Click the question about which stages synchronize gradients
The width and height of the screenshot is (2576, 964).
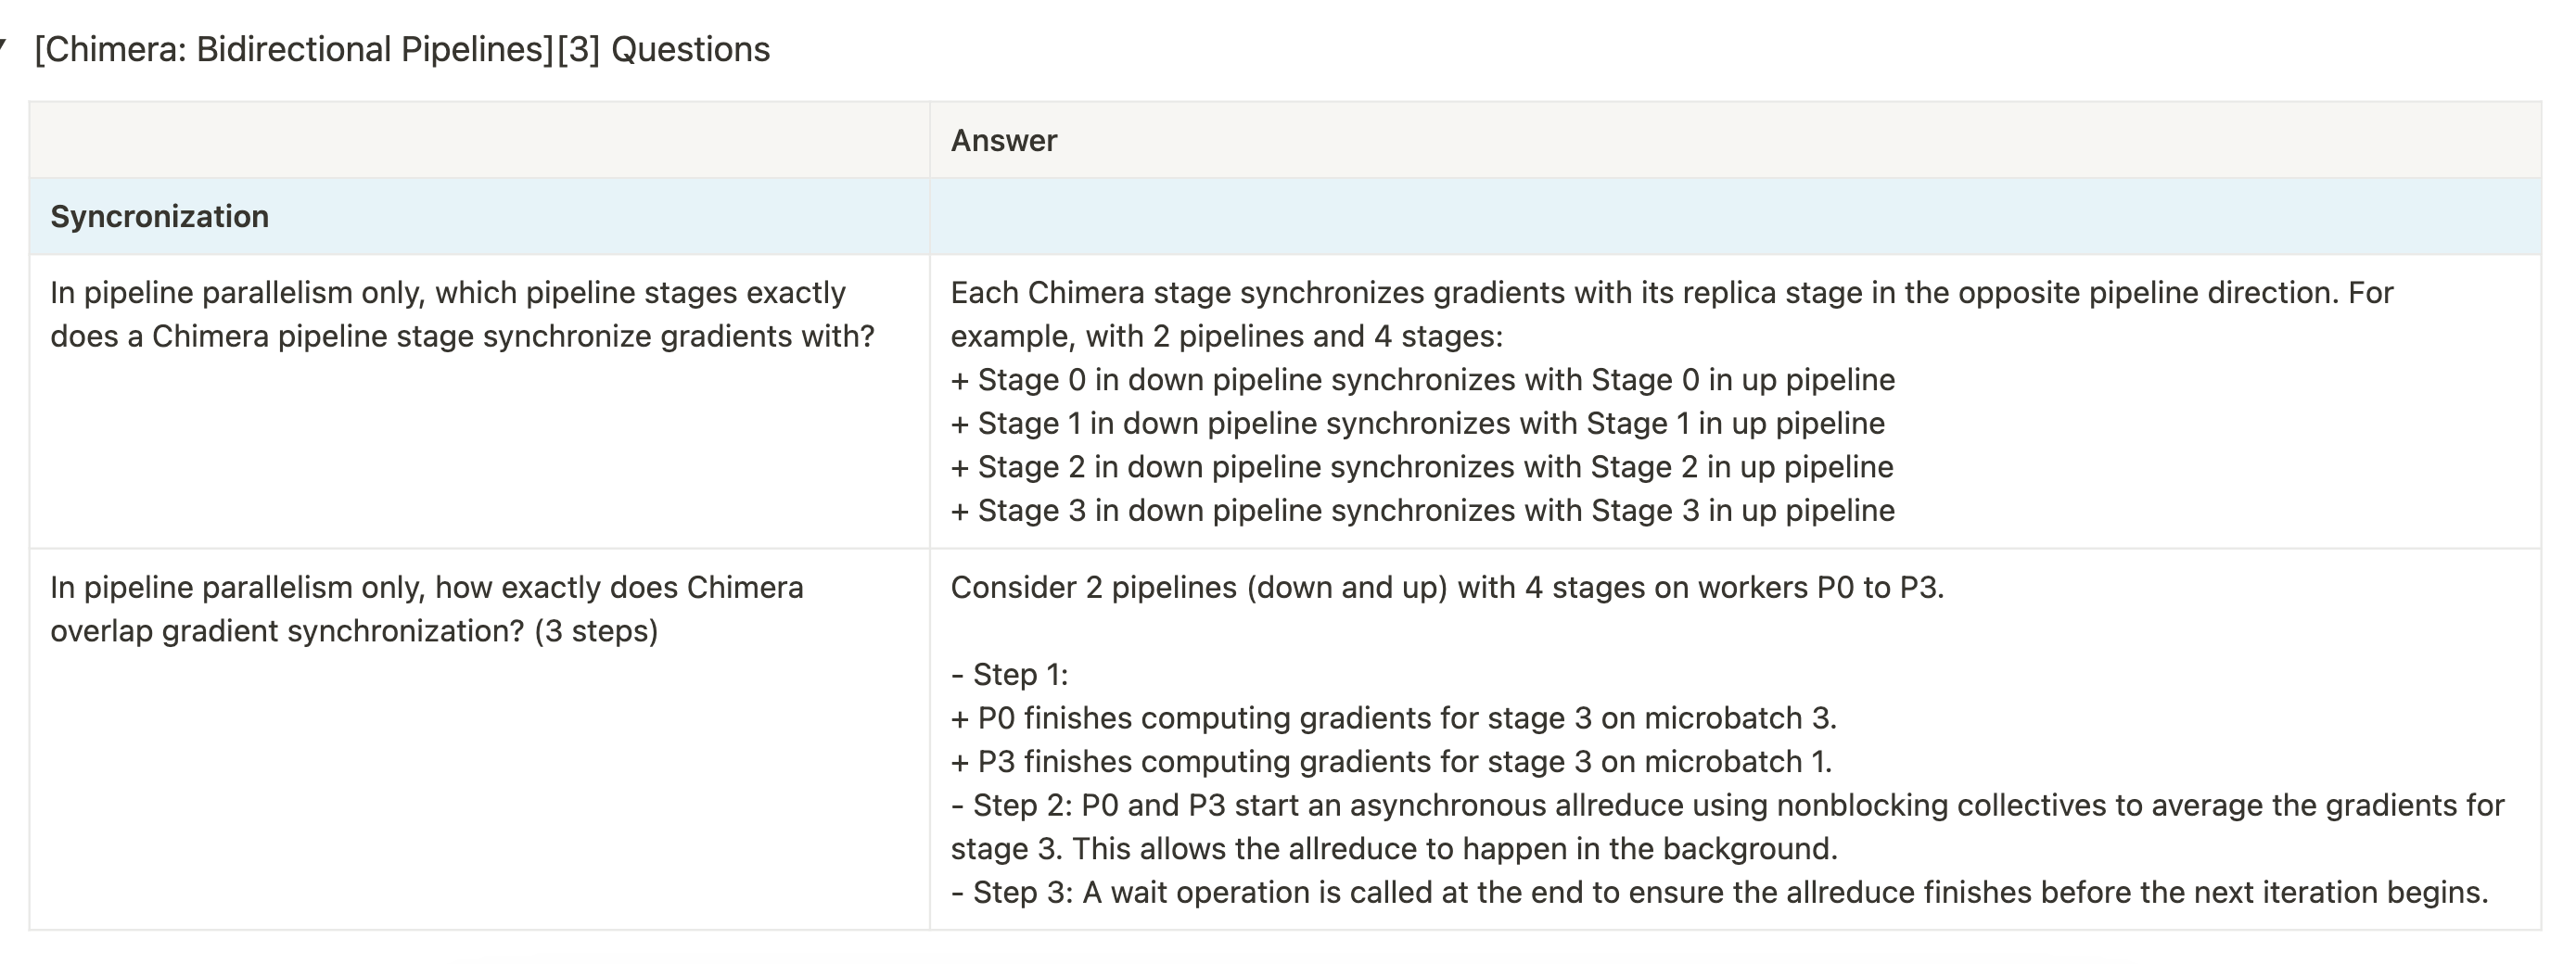(x=462, y=314)
